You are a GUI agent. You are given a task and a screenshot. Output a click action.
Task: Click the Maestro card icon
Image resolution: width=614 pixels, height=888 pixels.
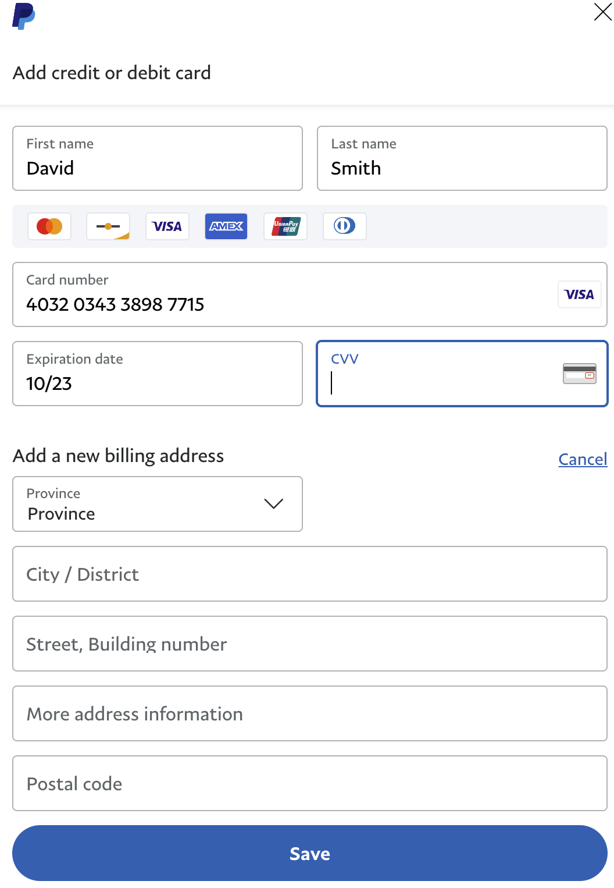pyautogui.click(x=108, y=226)
